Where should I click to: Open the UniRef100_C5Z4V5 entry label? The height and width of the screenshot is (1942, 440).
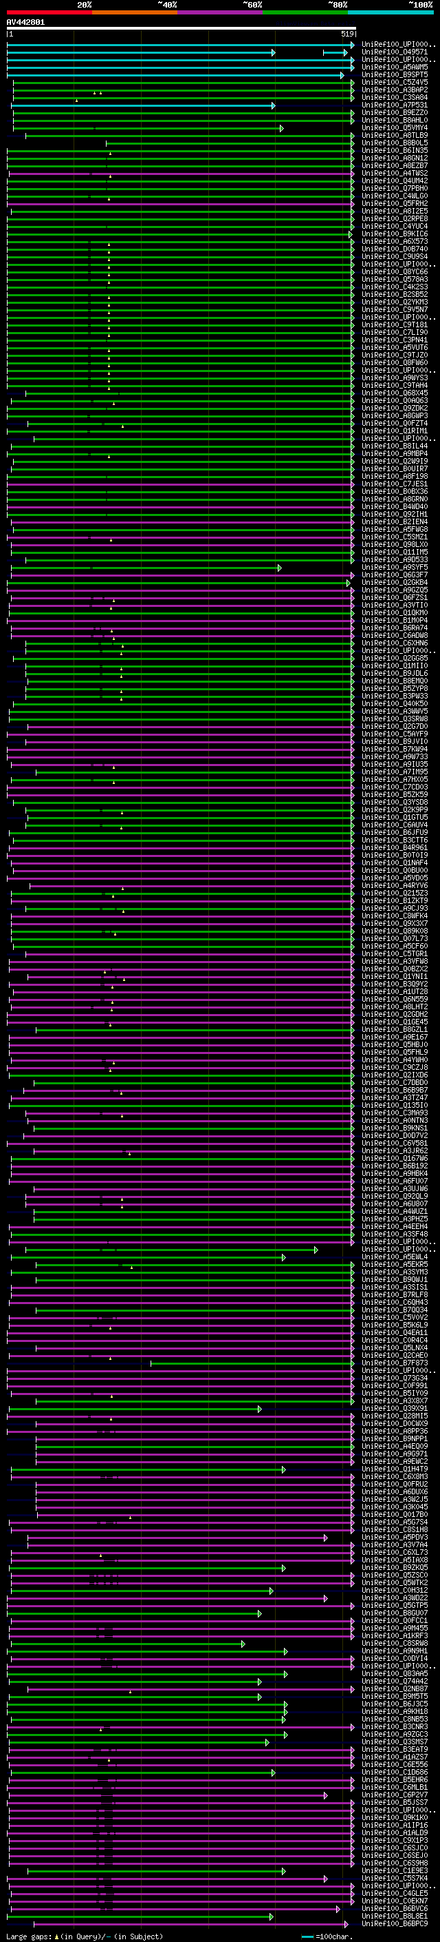pyautogui.click(x=395, y=82)
